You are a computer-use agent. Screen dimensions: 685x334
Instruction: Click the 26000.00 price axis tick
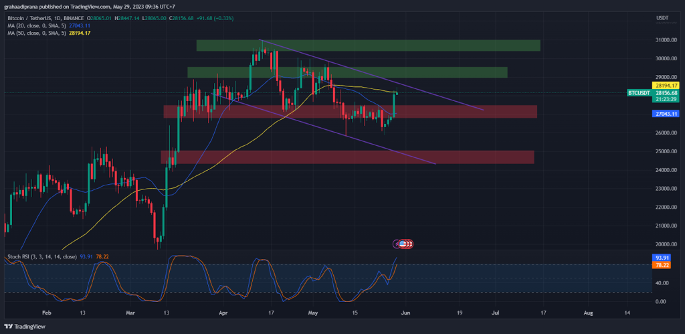click(x=666, y=133)
